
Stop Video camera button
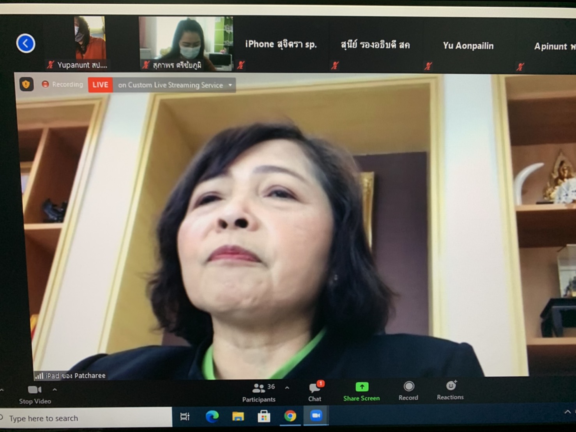(35, 394)
